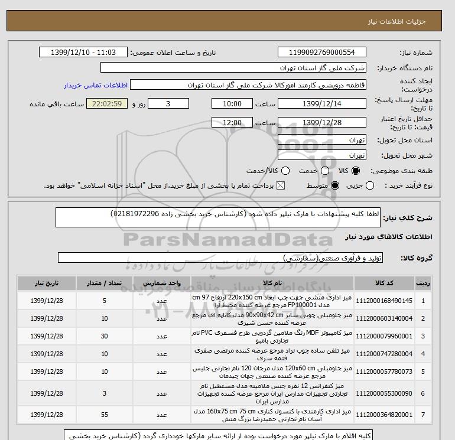Screen dimensions: 455x440
Task: Click product code 1112000747280004
Action: click(x=384, y=354)
